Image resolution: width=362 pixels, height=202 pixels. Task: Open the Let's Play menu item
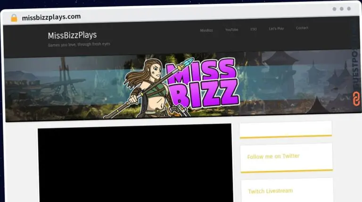276,29
